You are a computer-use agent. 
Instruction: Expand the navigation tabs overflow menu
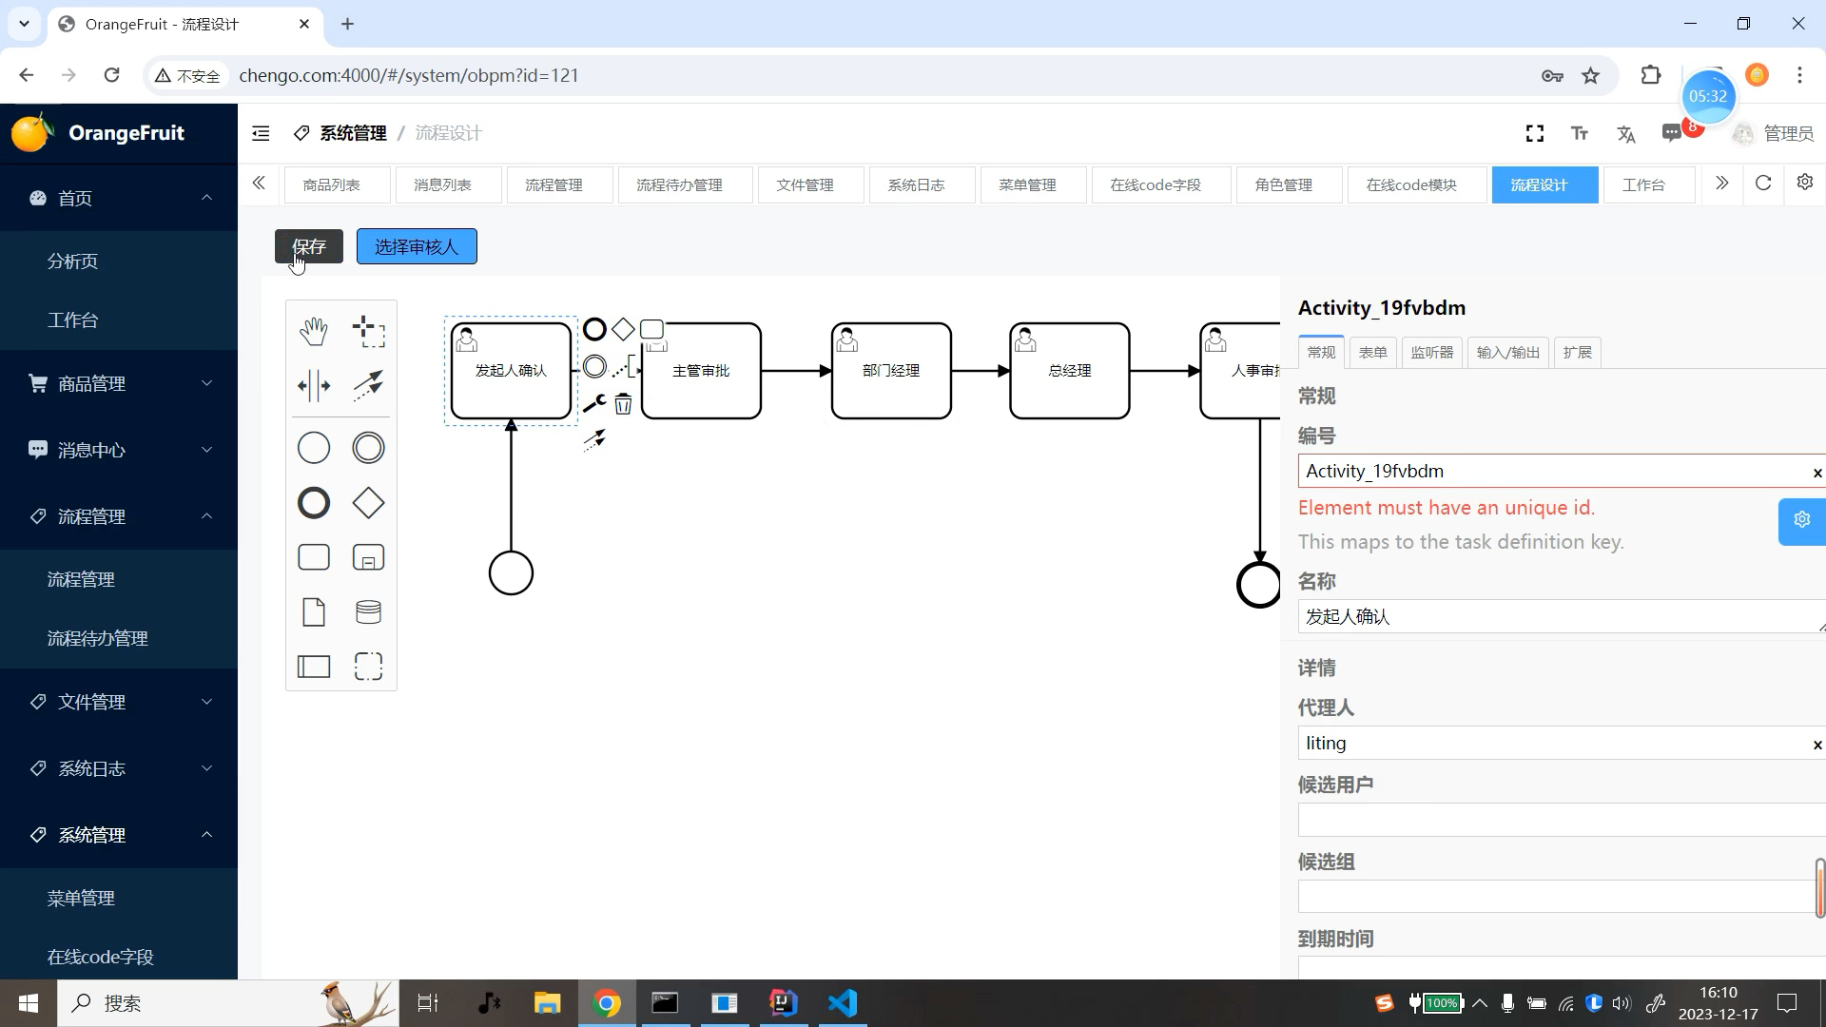pyautogui.click(x=1723, y=184)
